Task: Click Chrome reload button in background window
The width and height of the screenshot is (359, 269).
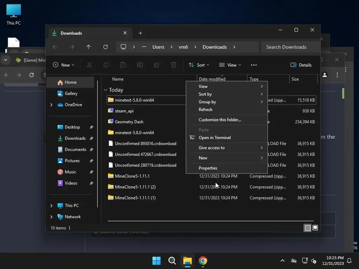Action: (x=32, y=75)
